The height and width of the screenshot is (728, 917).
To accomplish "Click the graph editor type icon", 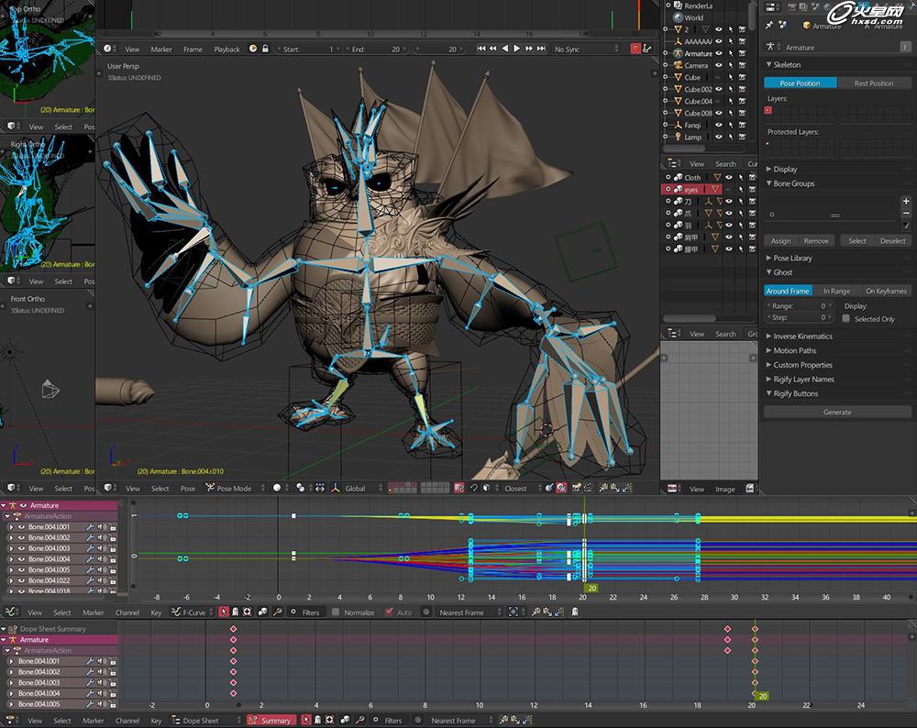I will pos(11,612).
